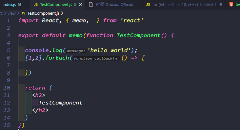
Task: Open the view folder breadcrumb
Action: coord(11,13)
